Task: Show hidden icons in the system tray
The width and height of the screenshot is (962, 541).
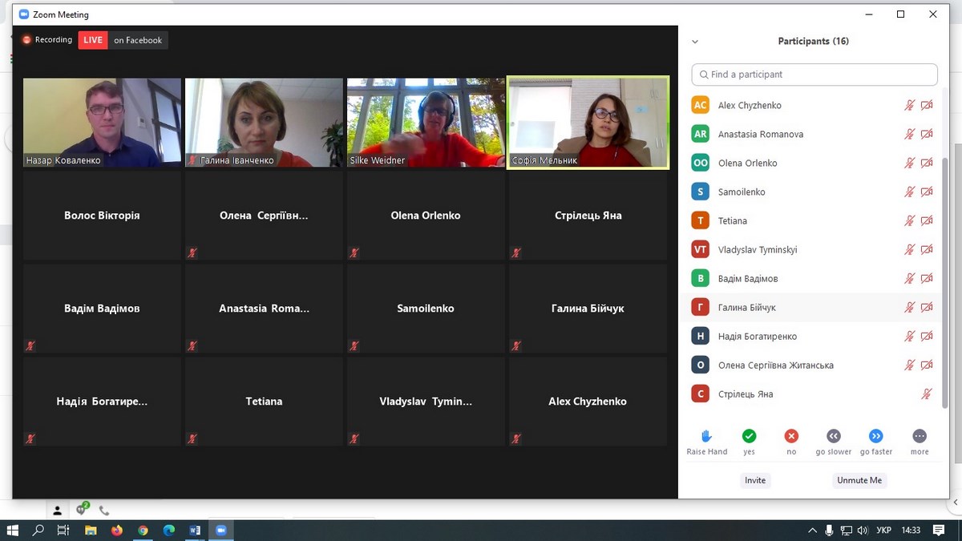Action: [x=813, y=531]
